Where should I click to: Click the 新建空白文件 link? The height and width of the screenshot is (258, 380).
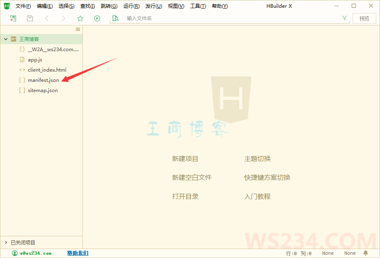pos(192,178)
